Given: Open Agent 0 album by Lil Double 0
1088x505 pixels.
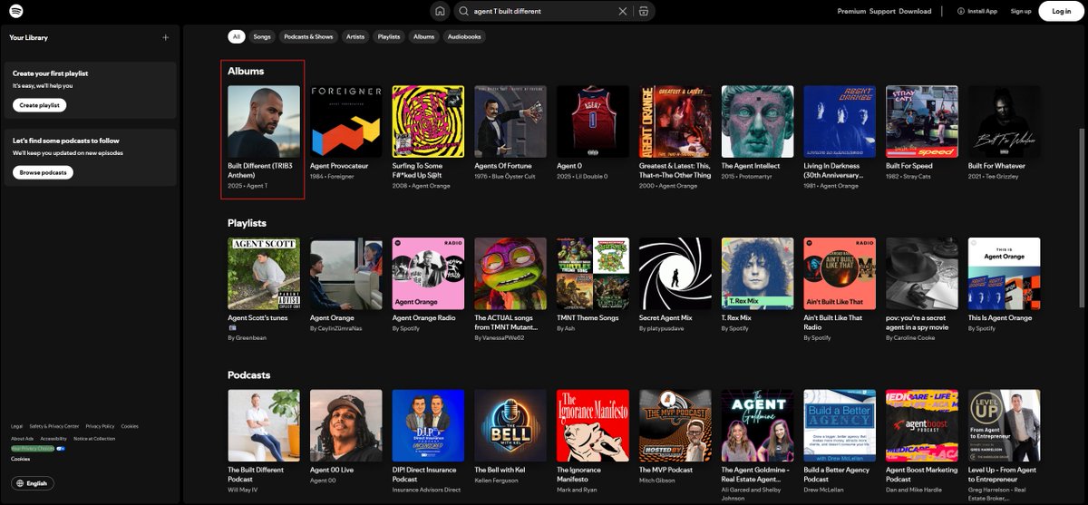Looking at the screenshot, I should tap(593, 121).
